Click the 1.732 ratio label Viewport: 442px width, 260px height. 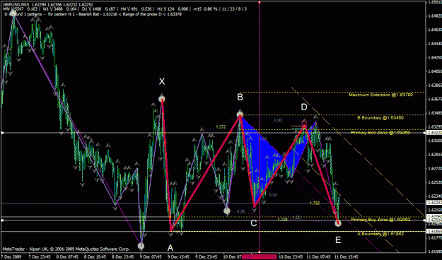(x=315, y=203)
